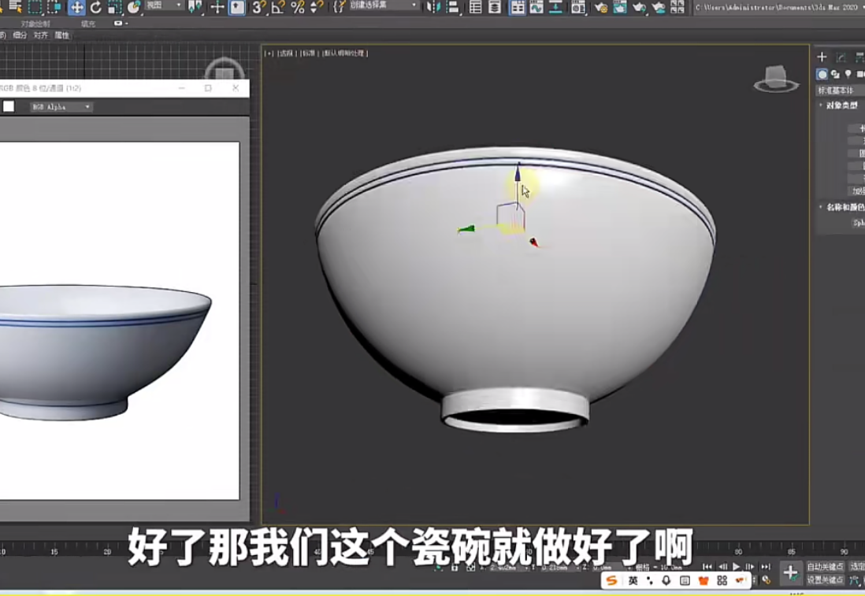The width and height of the screenshot is (865, 596).
Task: Open the RGB Alpha channel dropdown
Action: pos(61,107)
